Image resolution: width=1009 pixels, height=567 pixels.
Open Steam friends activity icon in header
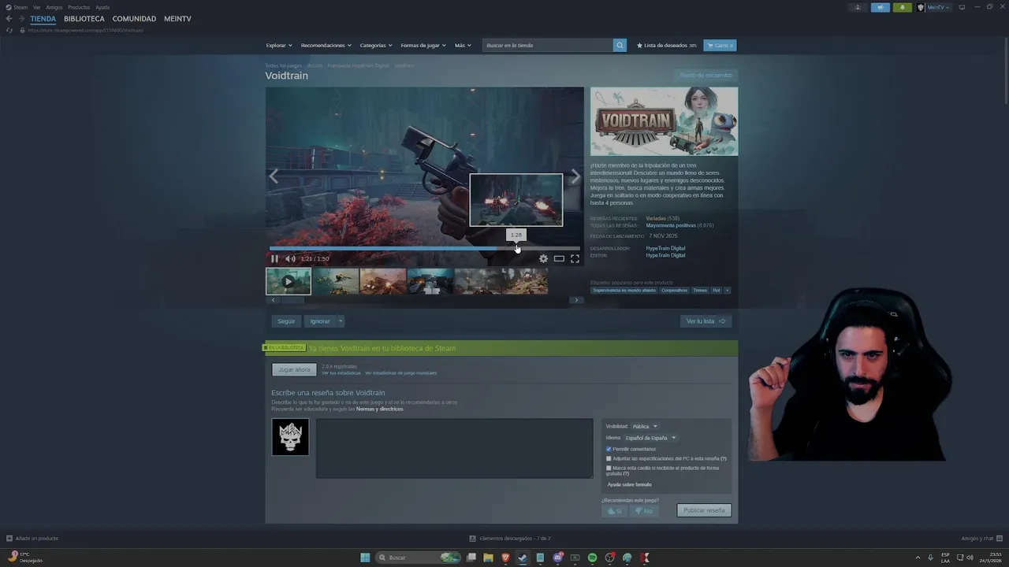pos(858,7)
